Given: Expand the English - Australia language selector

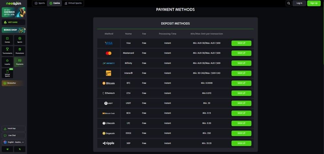Looking at the screenshot, I should pos(13,142).
